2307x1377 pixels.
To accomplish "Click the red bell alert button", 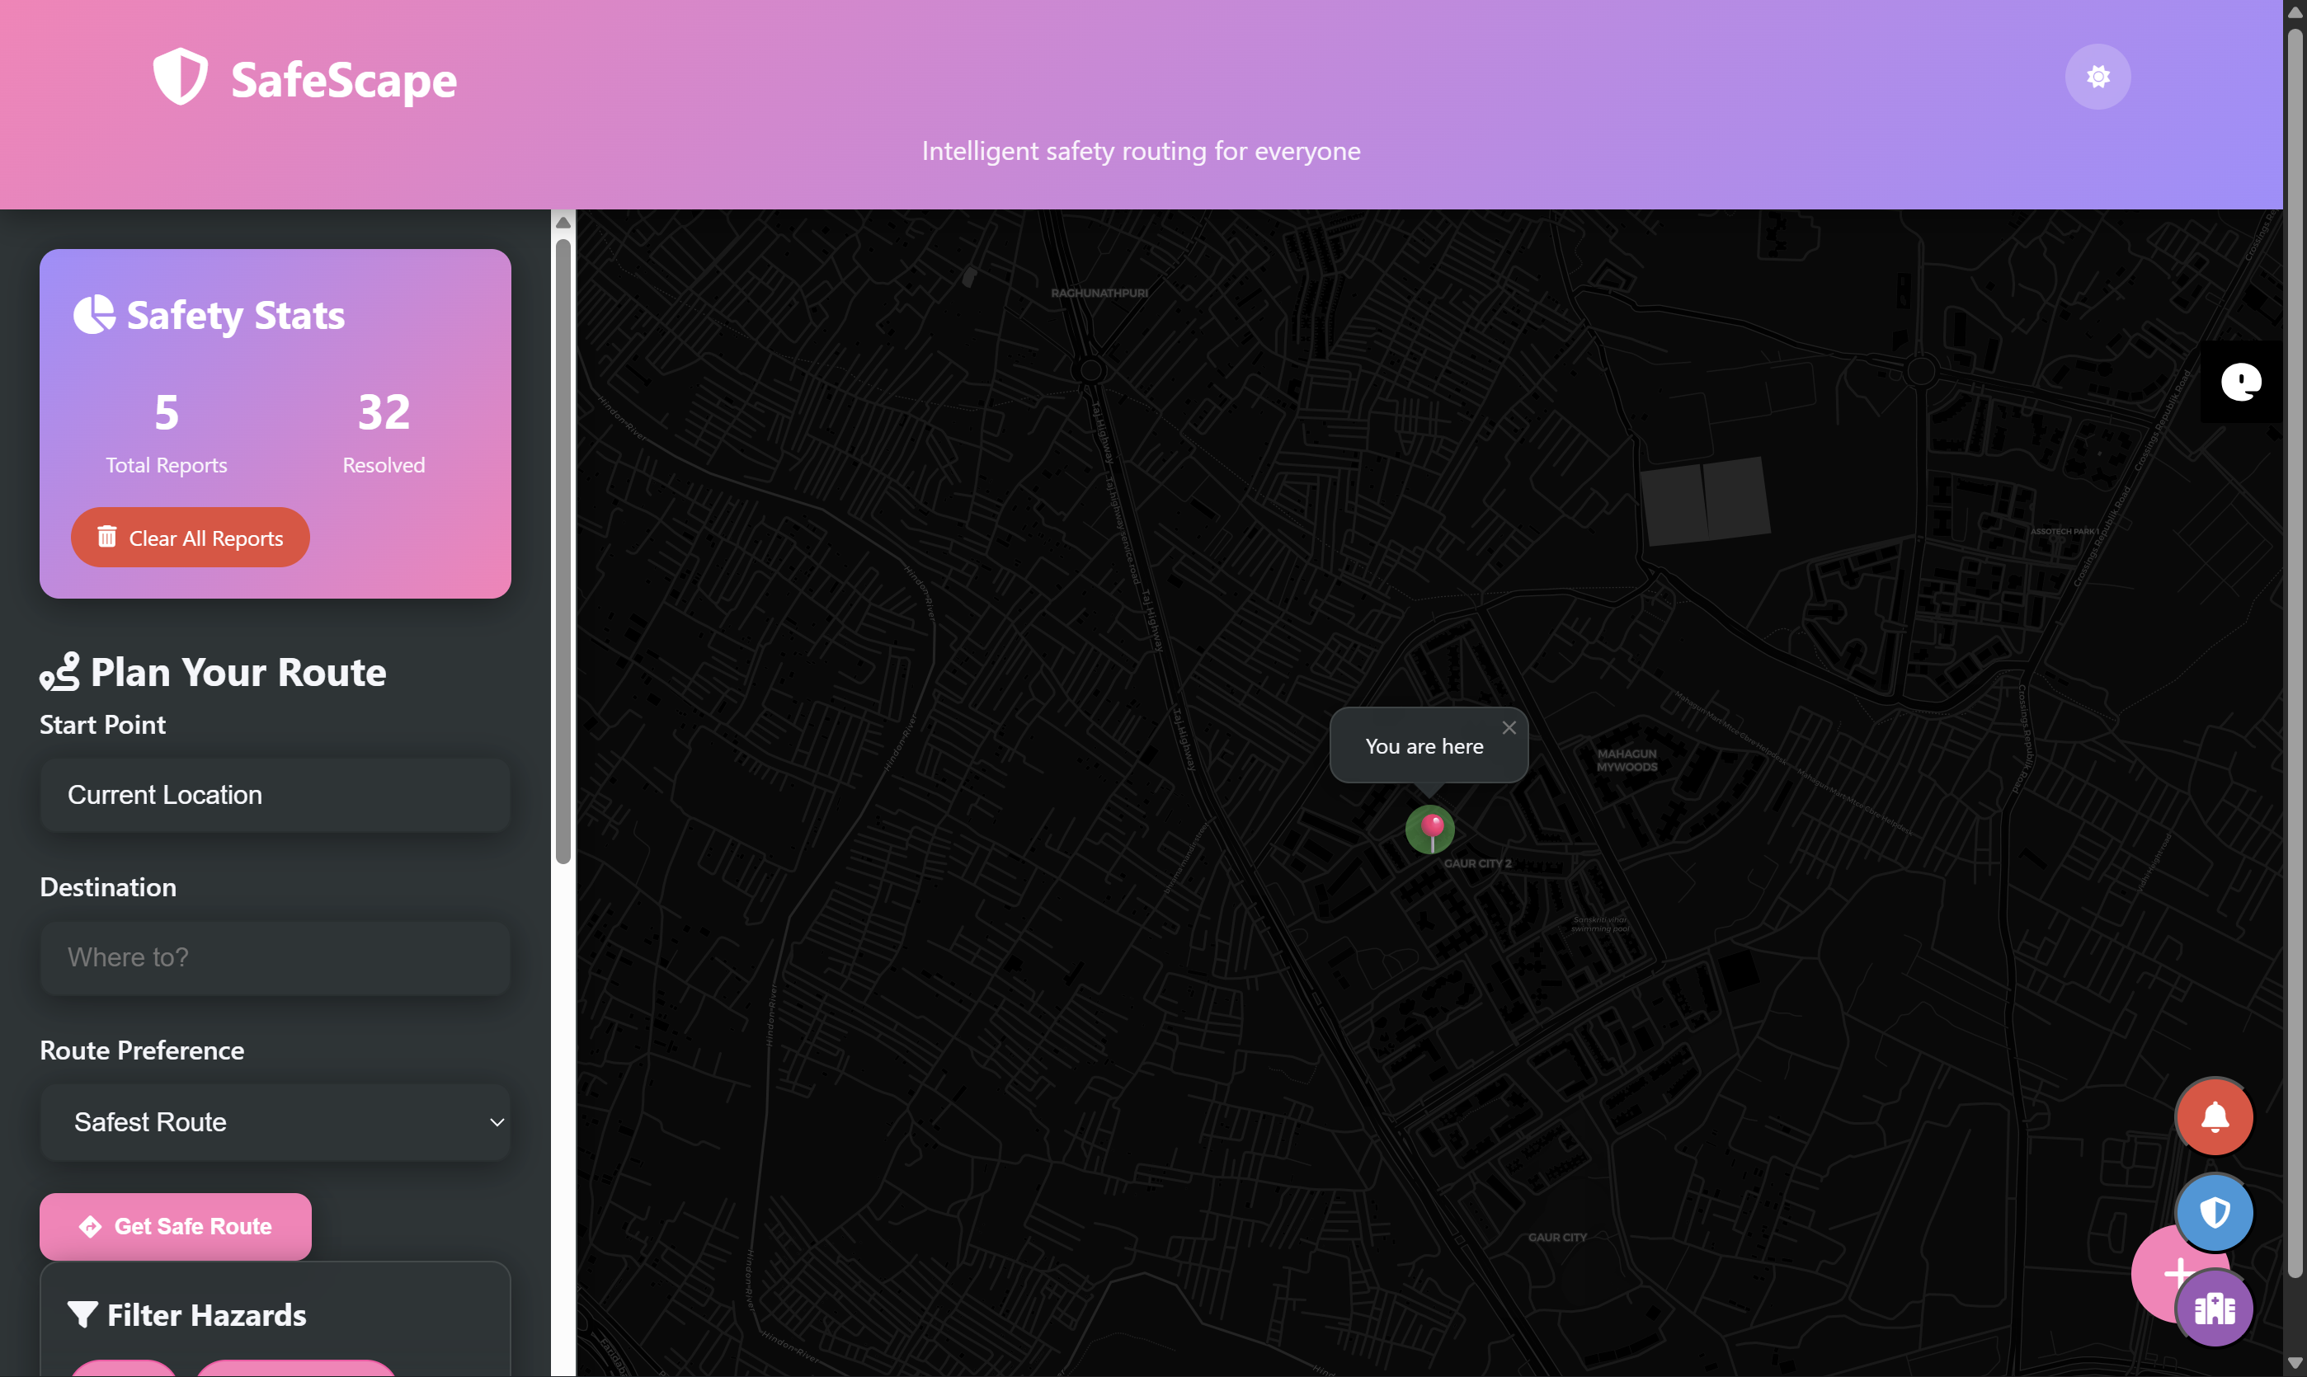I will point(2214,1117).
